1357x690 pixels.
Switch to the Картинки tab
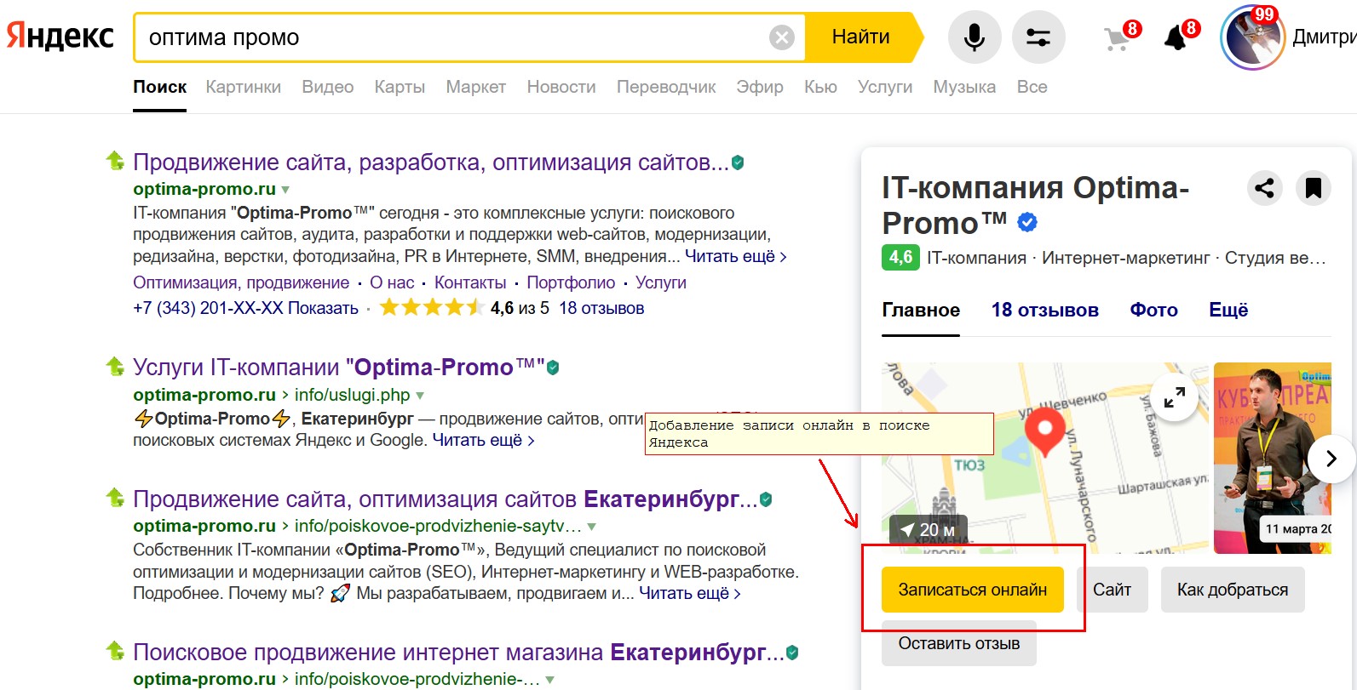tap(244, 87)
